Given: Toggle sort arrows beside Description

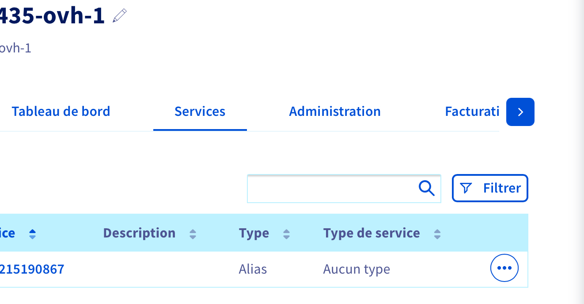Looking at the screenshot, I should (x=193, y=234).
